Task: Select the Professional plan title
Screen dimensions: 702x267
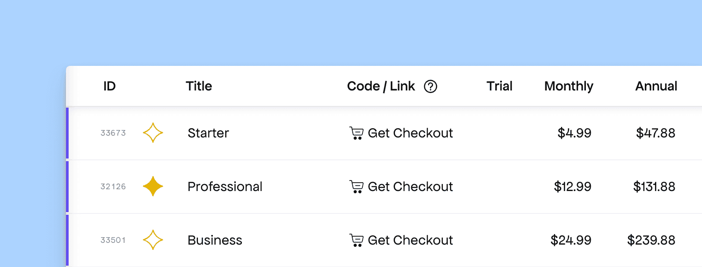Action: [225, 187]
